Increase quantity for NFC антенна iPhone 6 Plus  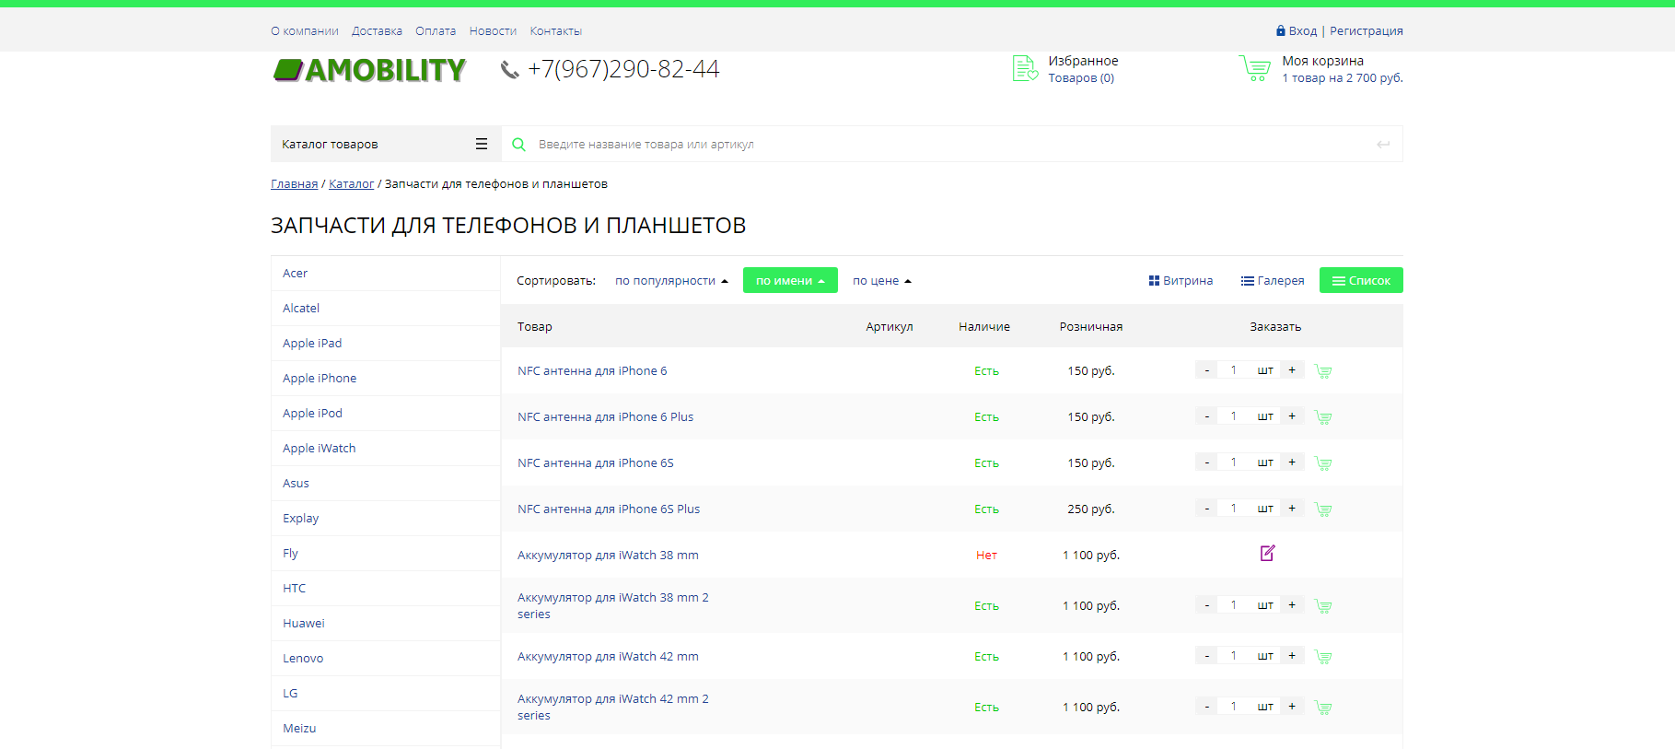point(1292,416)
